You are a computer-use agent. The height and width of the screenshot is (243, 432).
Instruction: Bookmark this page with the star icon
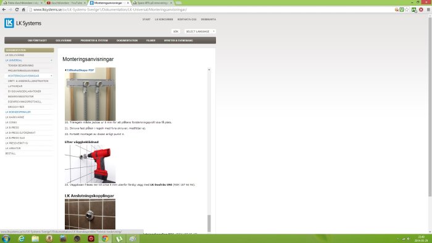click(x=407, y=10)
